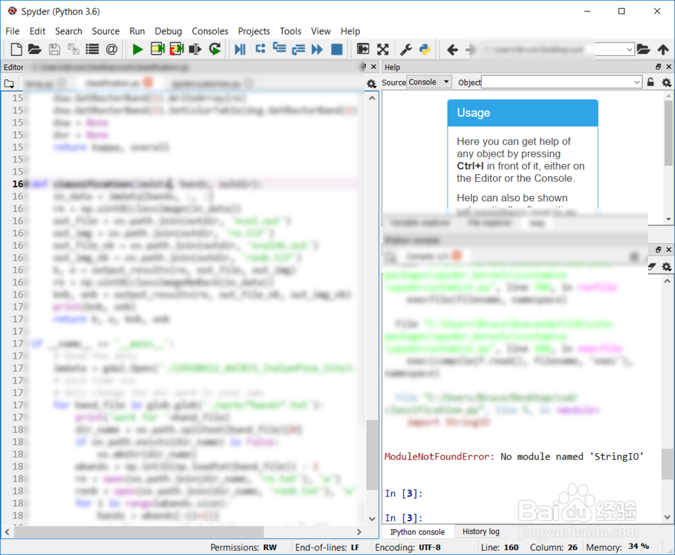Viewport: 675px width, 555px height.
Task: Open the Search menu
Action: 68,31
